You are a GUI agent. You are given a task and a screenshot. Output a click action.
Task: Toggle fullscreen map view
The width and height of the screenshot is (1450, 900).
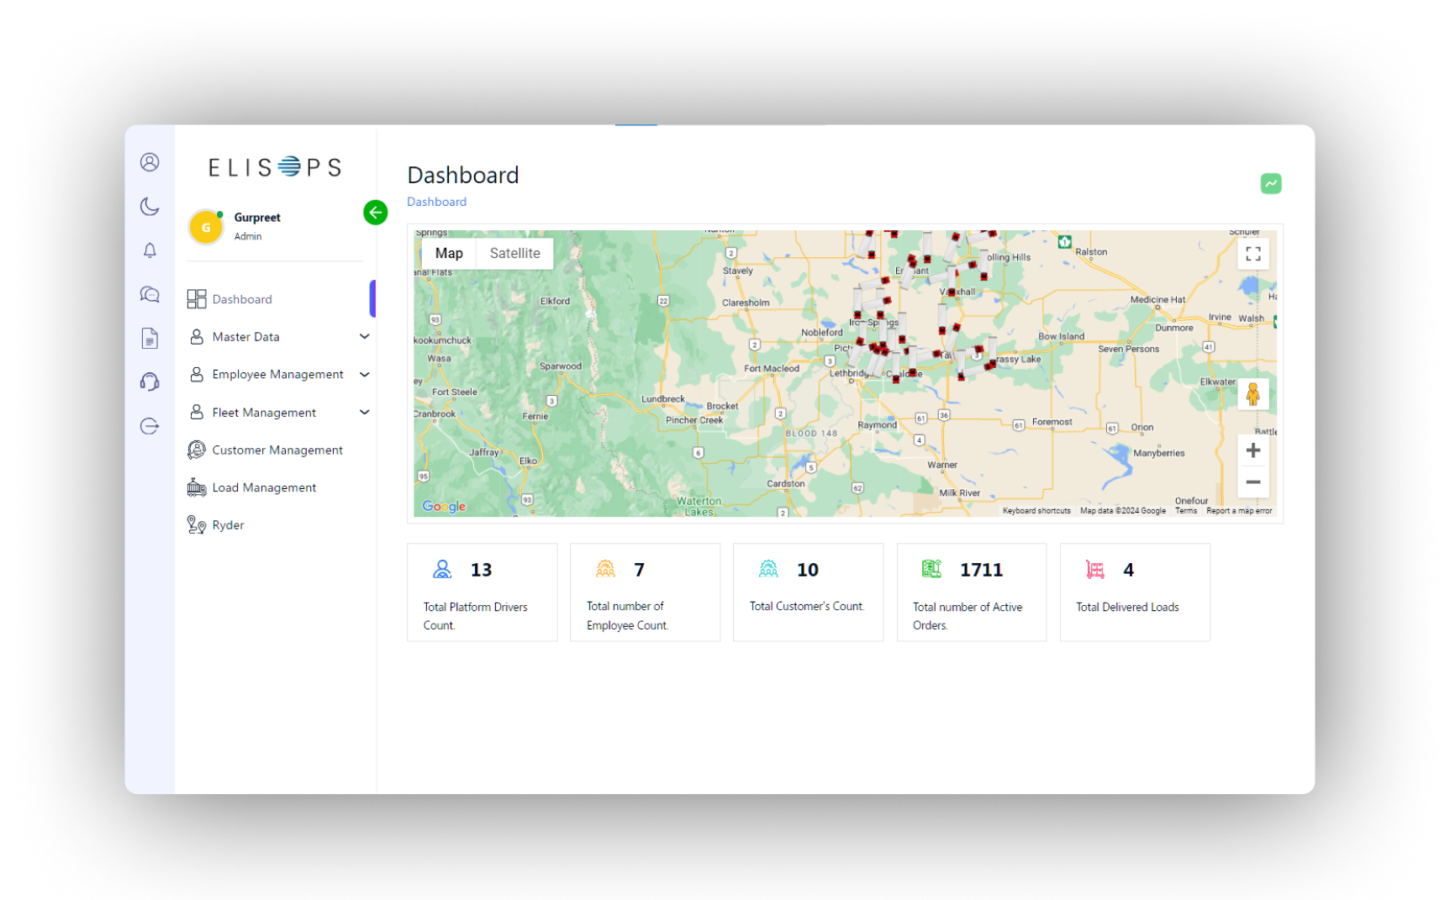click(1252, 254)
